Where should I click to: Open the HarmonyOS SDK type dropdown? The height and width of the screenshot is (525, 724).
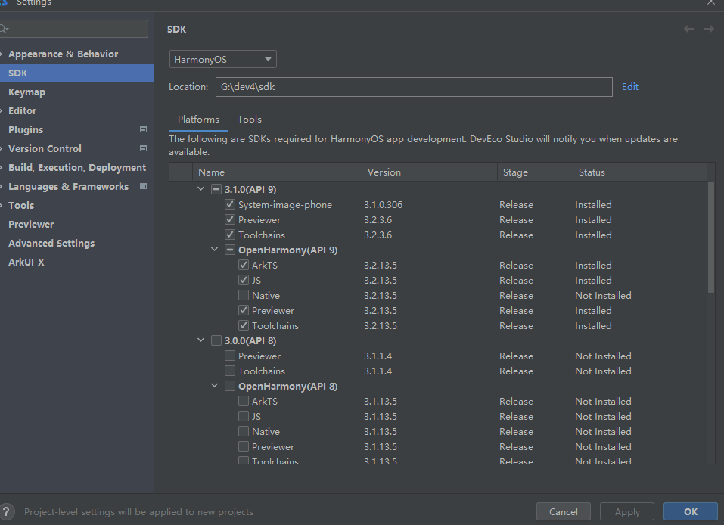pos(223,59)
